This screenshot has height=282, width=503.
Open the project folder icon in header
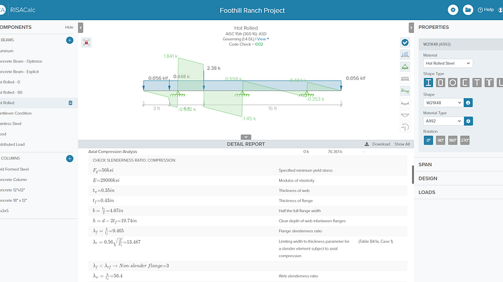(468, 10)
